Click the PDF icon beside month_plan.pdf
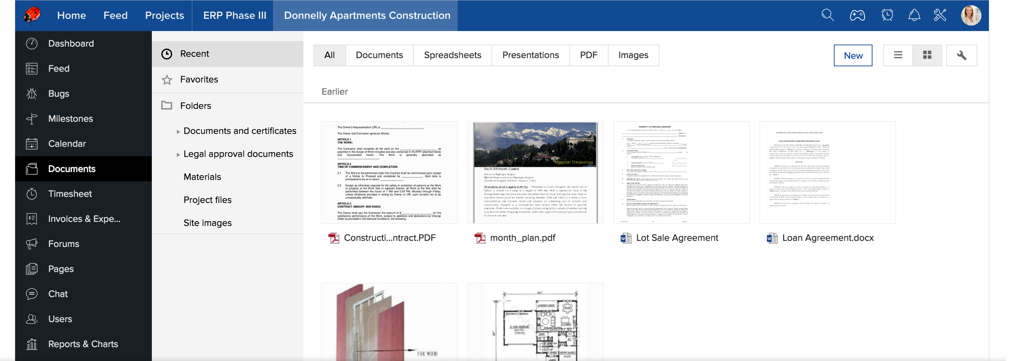Image resolution: width=1011 pixels, height=361 pixels. click(x=480, y=238)
